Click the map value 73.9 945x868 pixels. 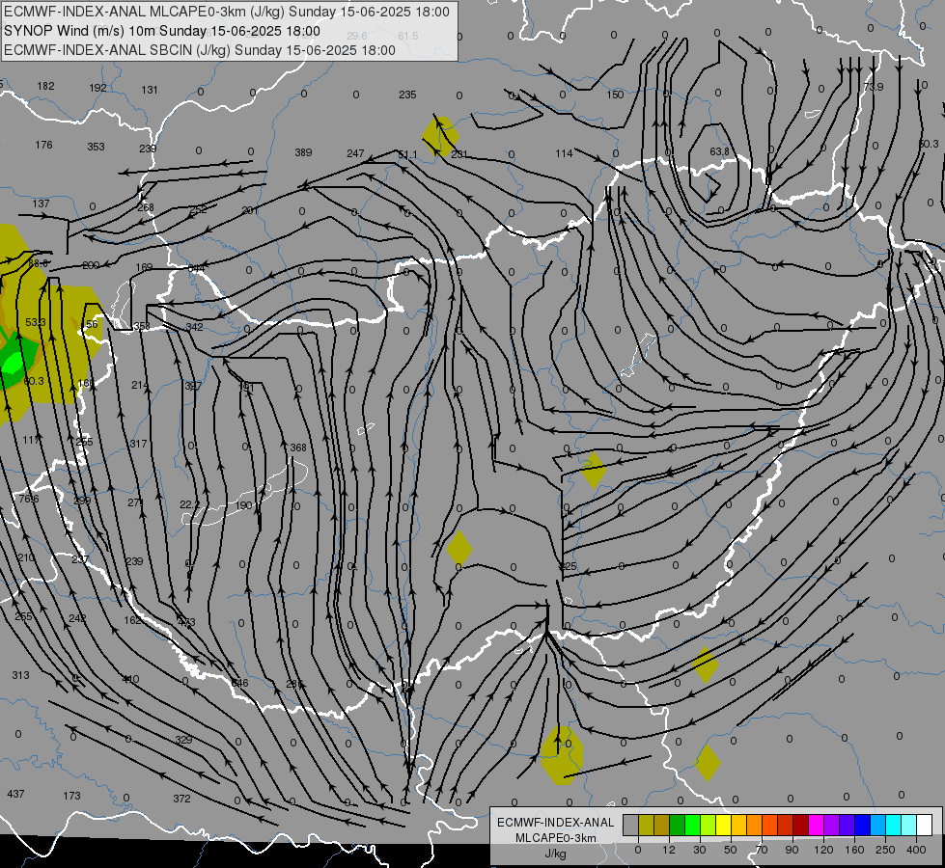pyautogui.click(x=874, y=87)
